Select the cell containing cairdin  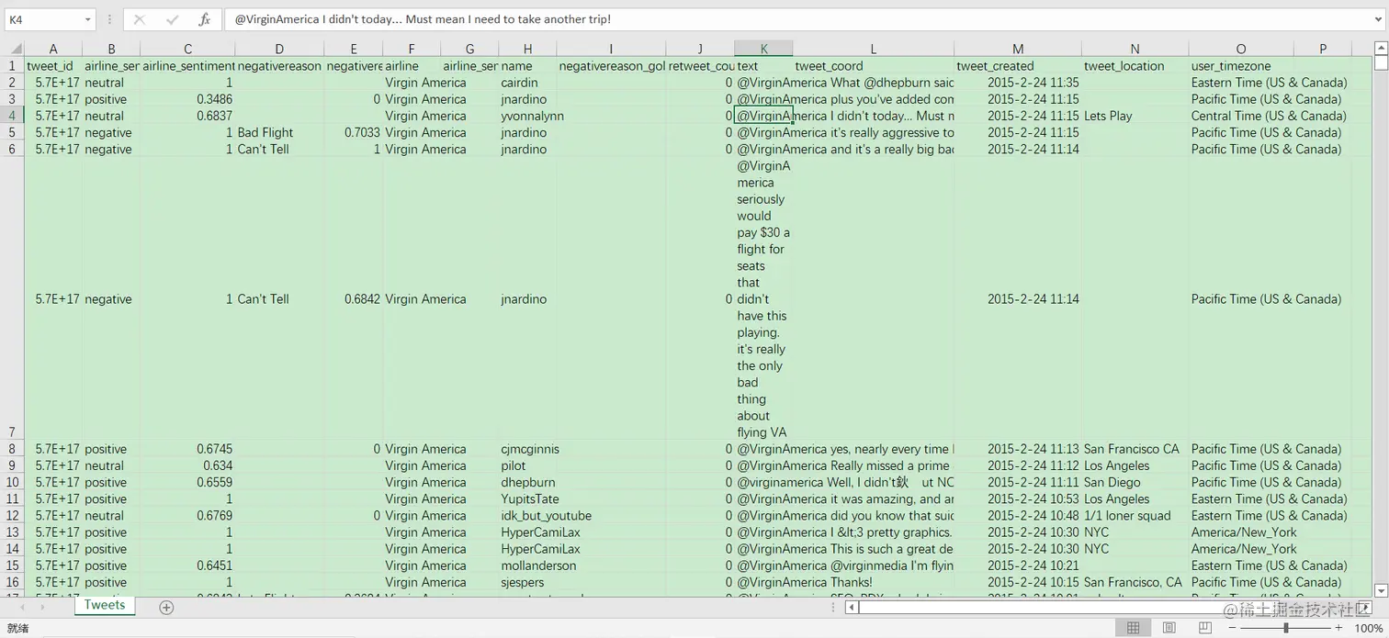[527, 83]
